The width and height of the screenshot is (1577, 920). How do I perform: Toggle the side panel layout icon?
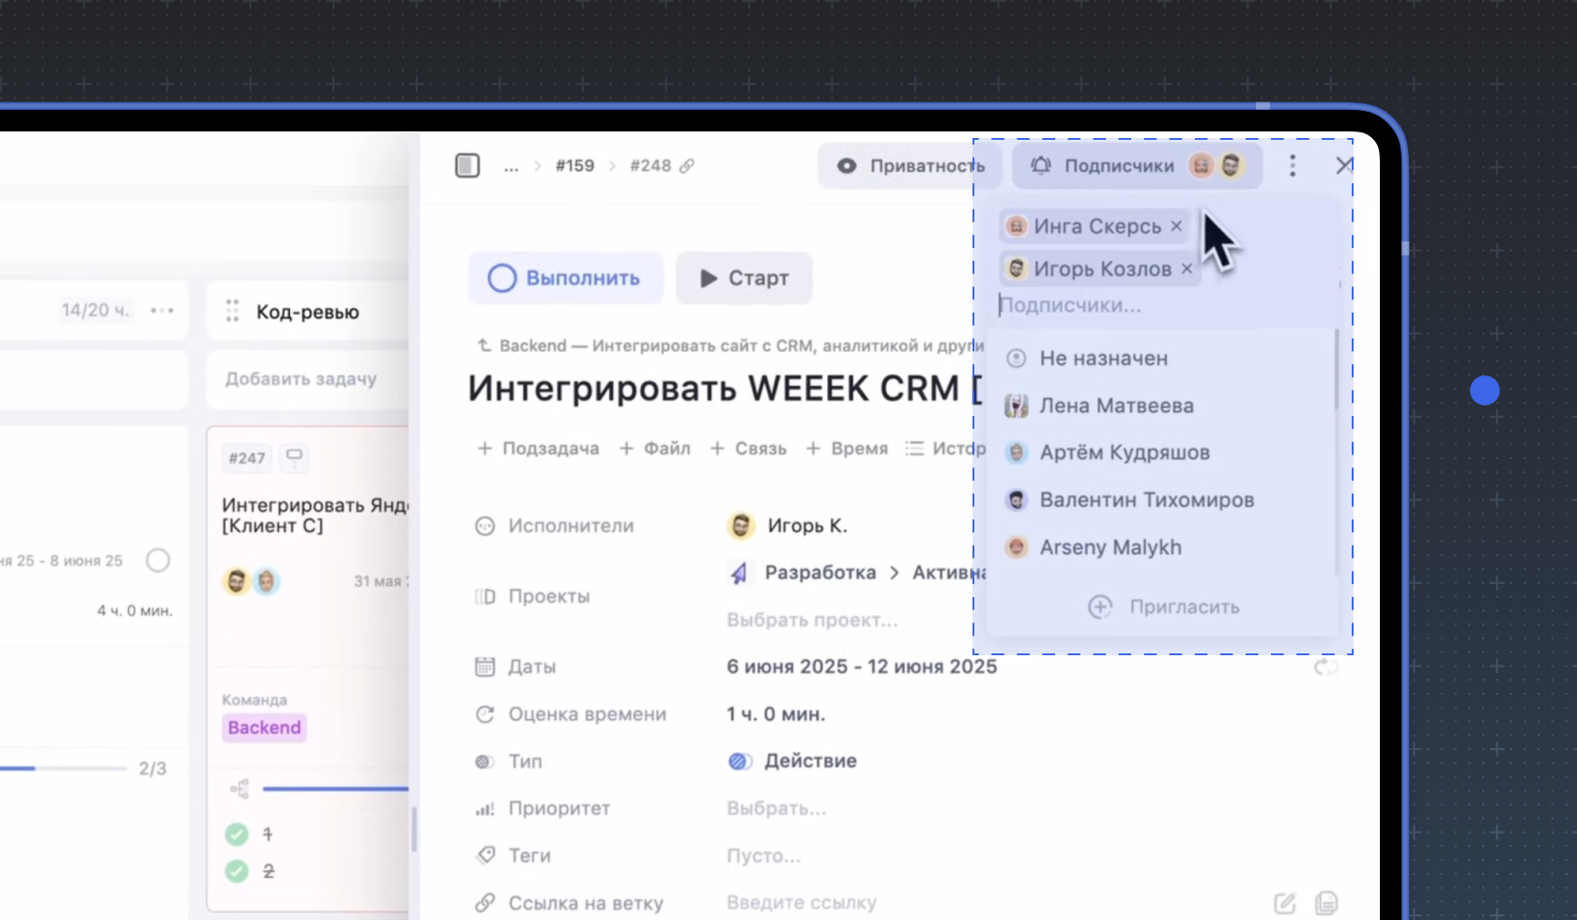point(467,166)
